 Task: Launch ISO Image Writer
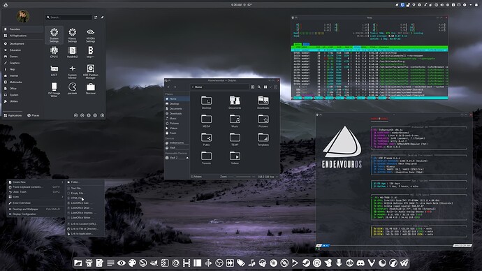coord(54,89)
